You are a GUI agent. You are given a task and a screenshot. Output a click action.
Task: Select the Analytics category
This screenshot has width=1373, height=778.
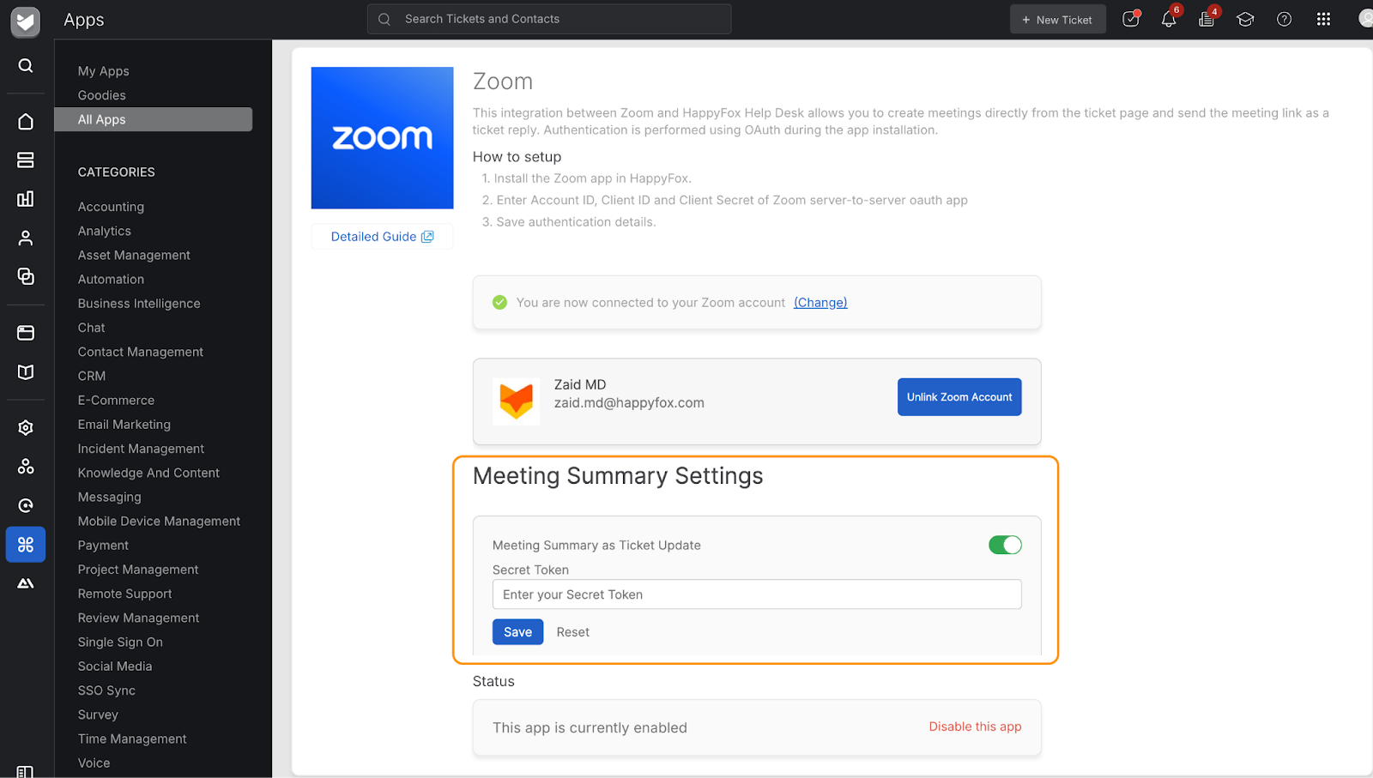click(104, 231)
